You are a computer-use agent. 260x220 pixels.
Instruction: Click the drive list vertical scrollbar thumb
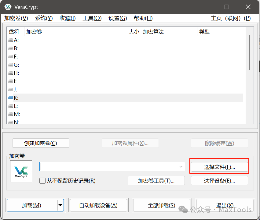pos(249,53)
